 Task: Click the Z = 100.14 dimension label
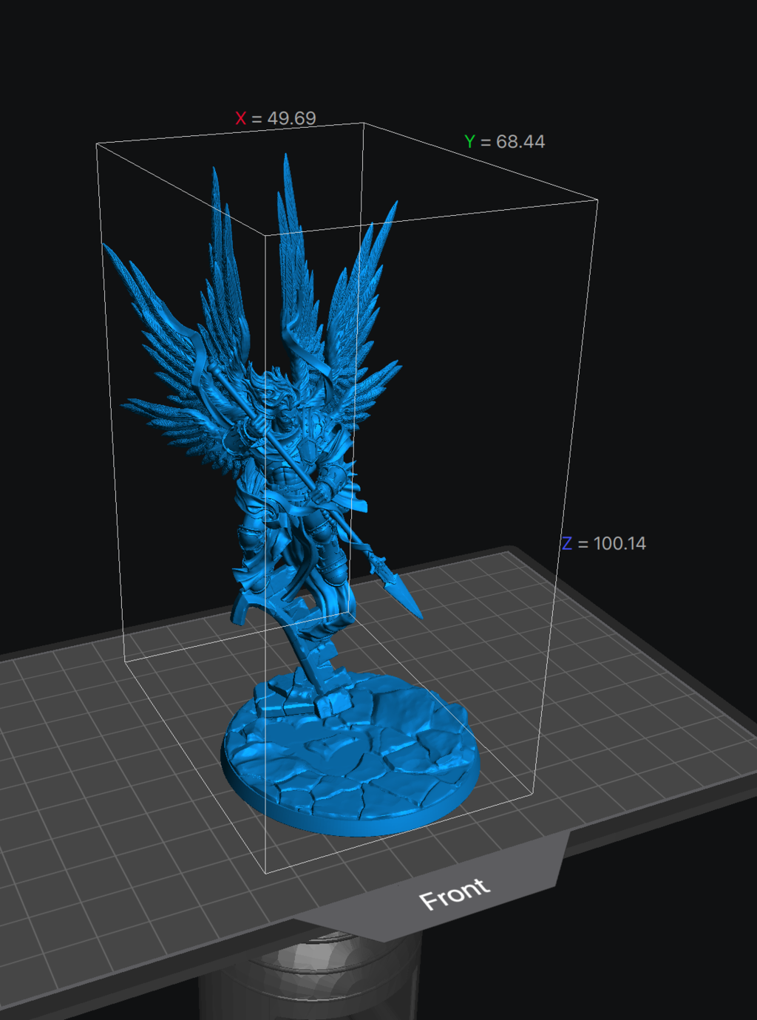click(x=603, y=543)
